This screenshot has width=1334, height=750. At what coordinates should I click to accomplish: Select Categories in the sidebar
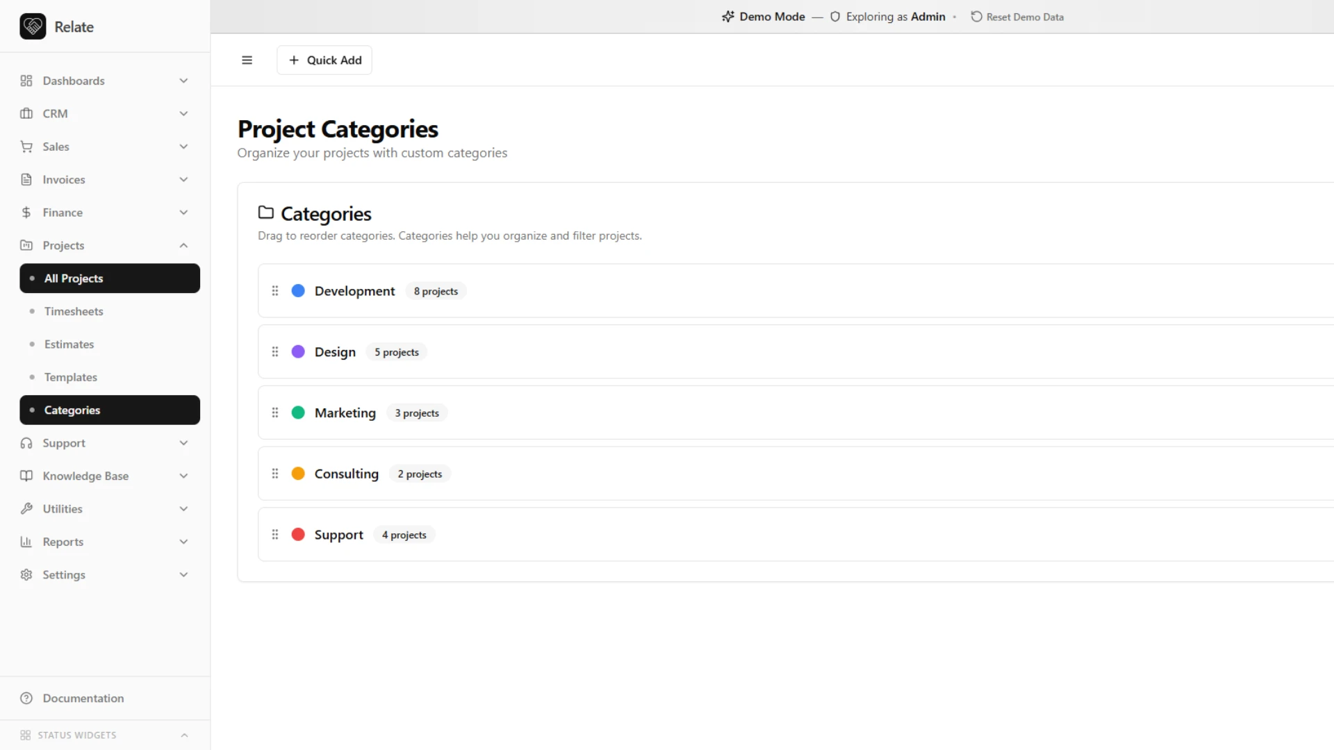tap(110, 410)
